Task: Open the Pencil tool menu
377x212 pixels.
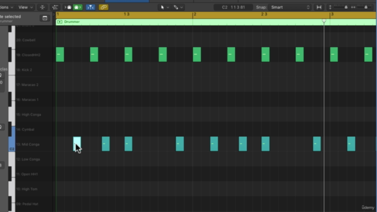Action: point(178,7)
